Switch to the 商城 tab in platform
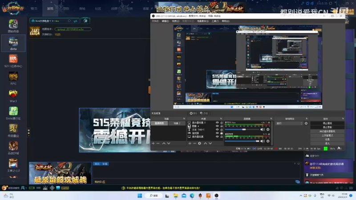The width and height of the screenshot is (356, 200). tap(82, 8)
